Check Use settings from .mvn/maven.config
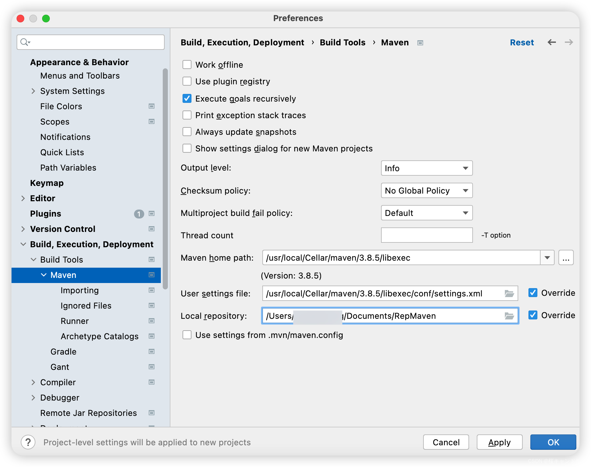 pyautogui.click(x=187, y=335)
